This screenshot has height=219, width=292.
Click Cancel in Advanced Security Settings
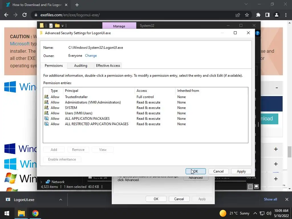(218, 171)
